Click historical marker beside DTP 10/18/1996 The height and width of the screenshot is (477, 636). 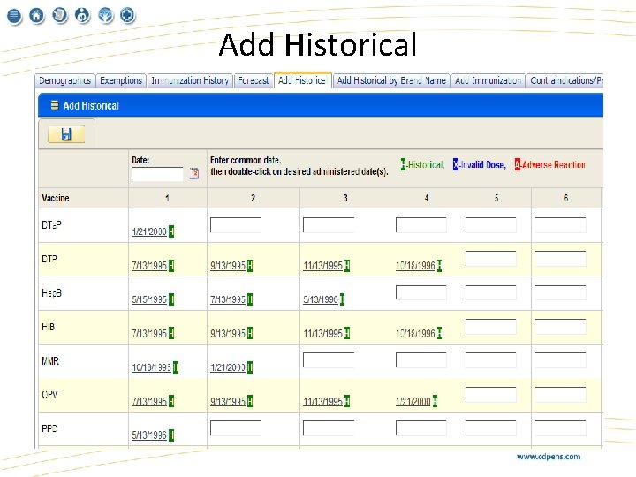[439, 266]
